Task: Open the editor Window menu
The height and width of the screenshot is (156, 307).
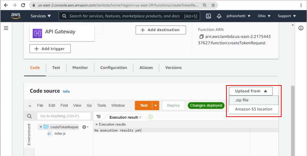Action: (x=118, y=105)
